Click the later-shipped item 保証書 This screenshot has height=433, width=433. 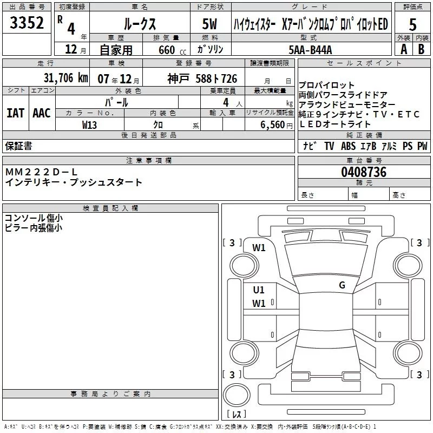(18, 146)
